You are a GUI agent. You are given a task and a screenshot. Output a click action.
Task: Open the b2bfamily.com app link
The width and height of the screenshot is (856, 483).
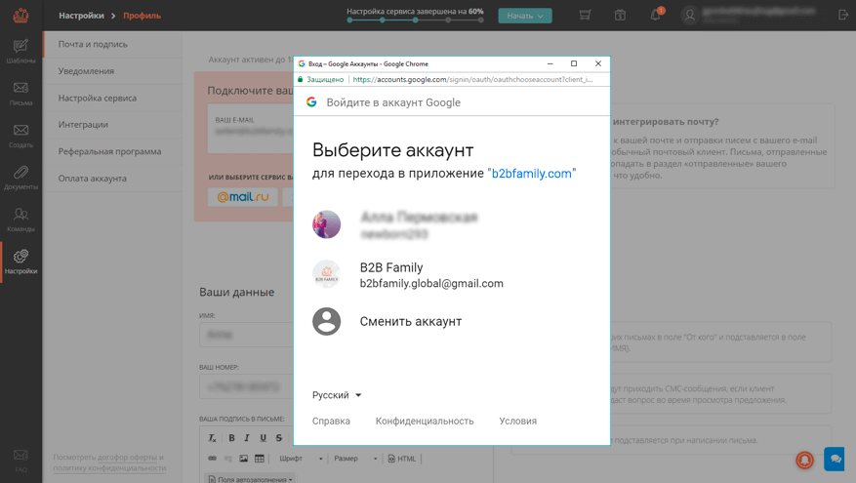(531, 174)
